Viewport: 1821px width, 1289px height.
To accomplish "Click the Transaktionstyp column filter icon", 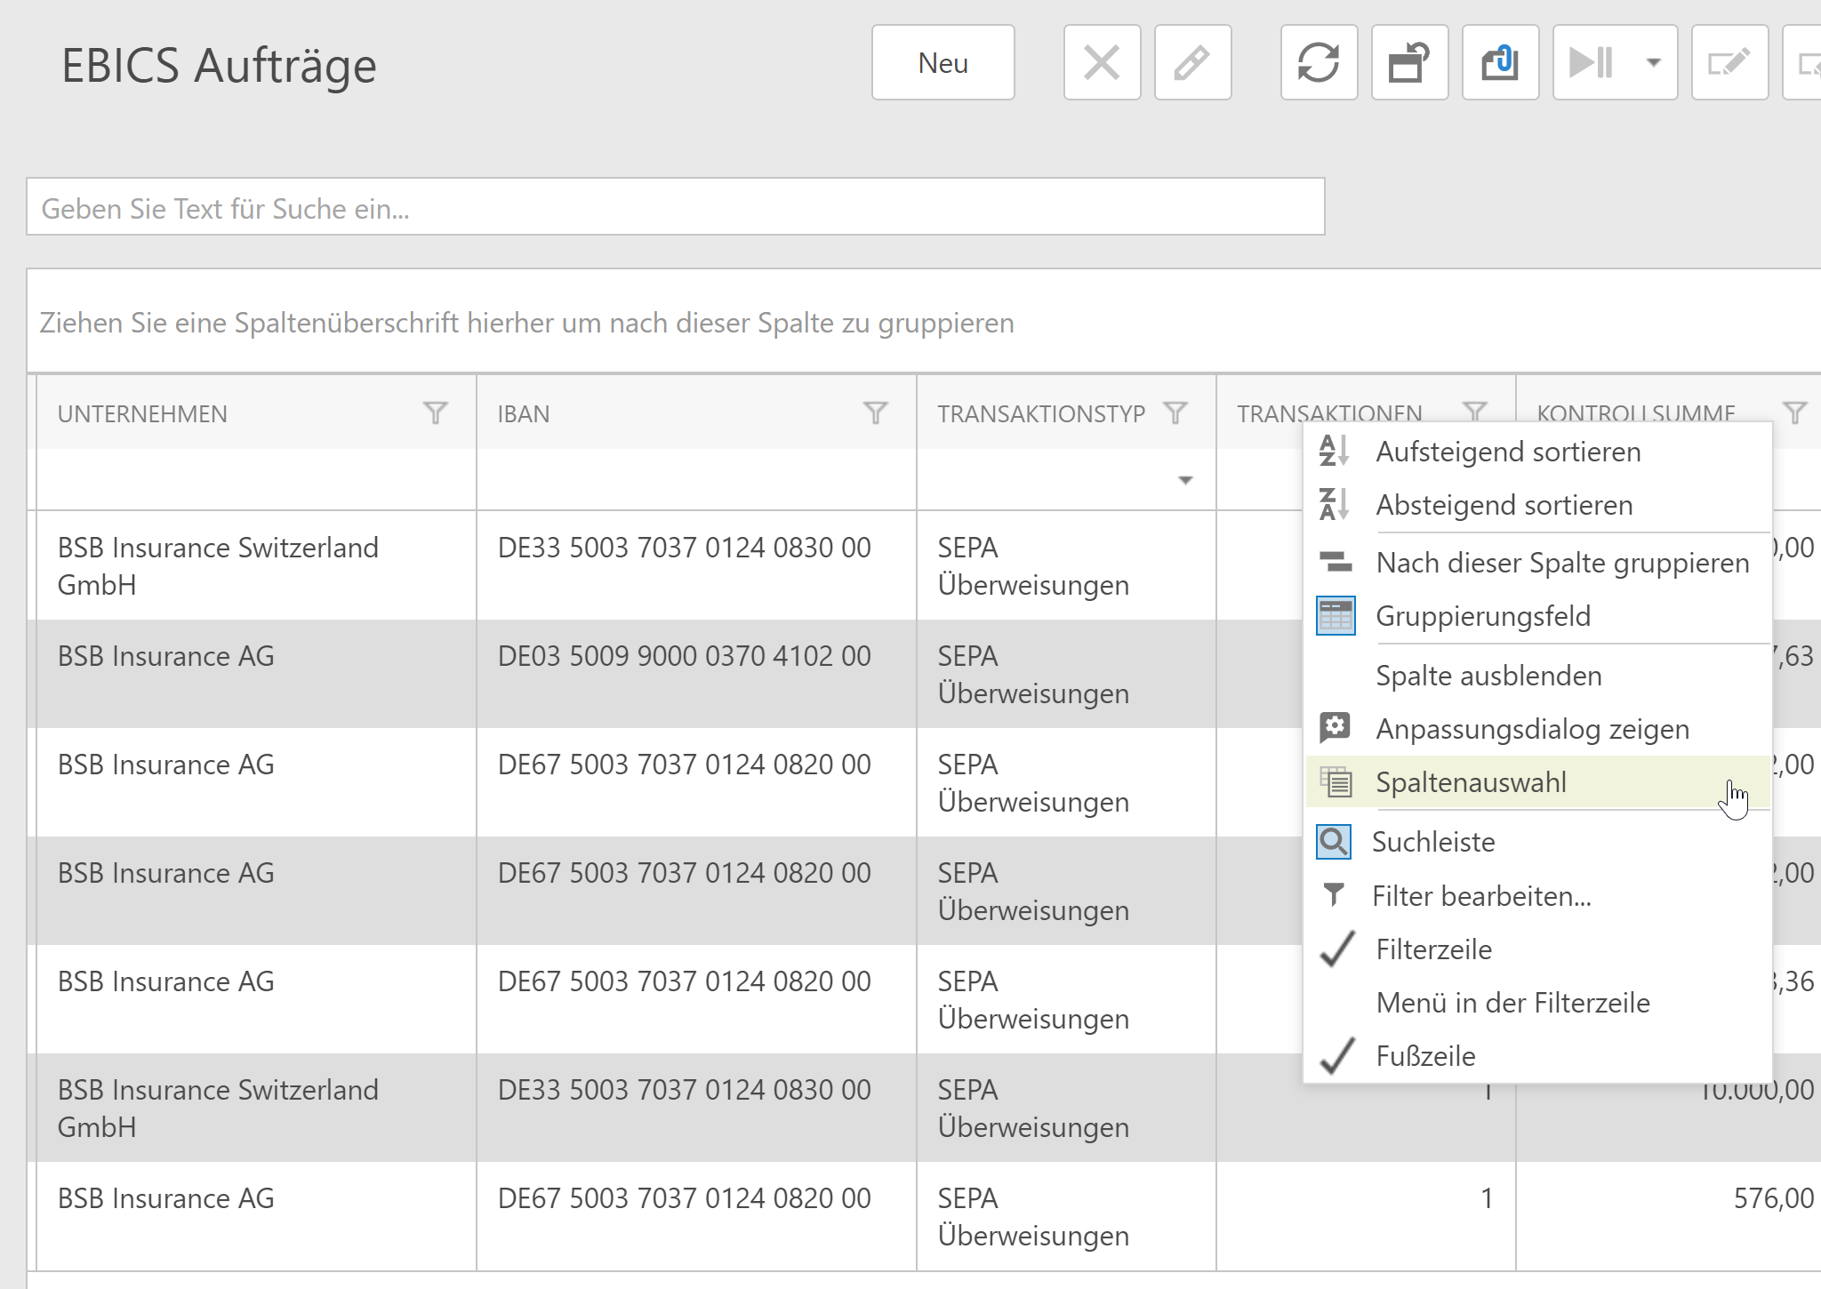I will (1175, 413).
